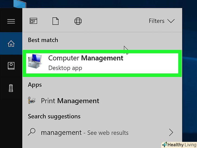Click the Search suggestions header

(x=54, y=117)
